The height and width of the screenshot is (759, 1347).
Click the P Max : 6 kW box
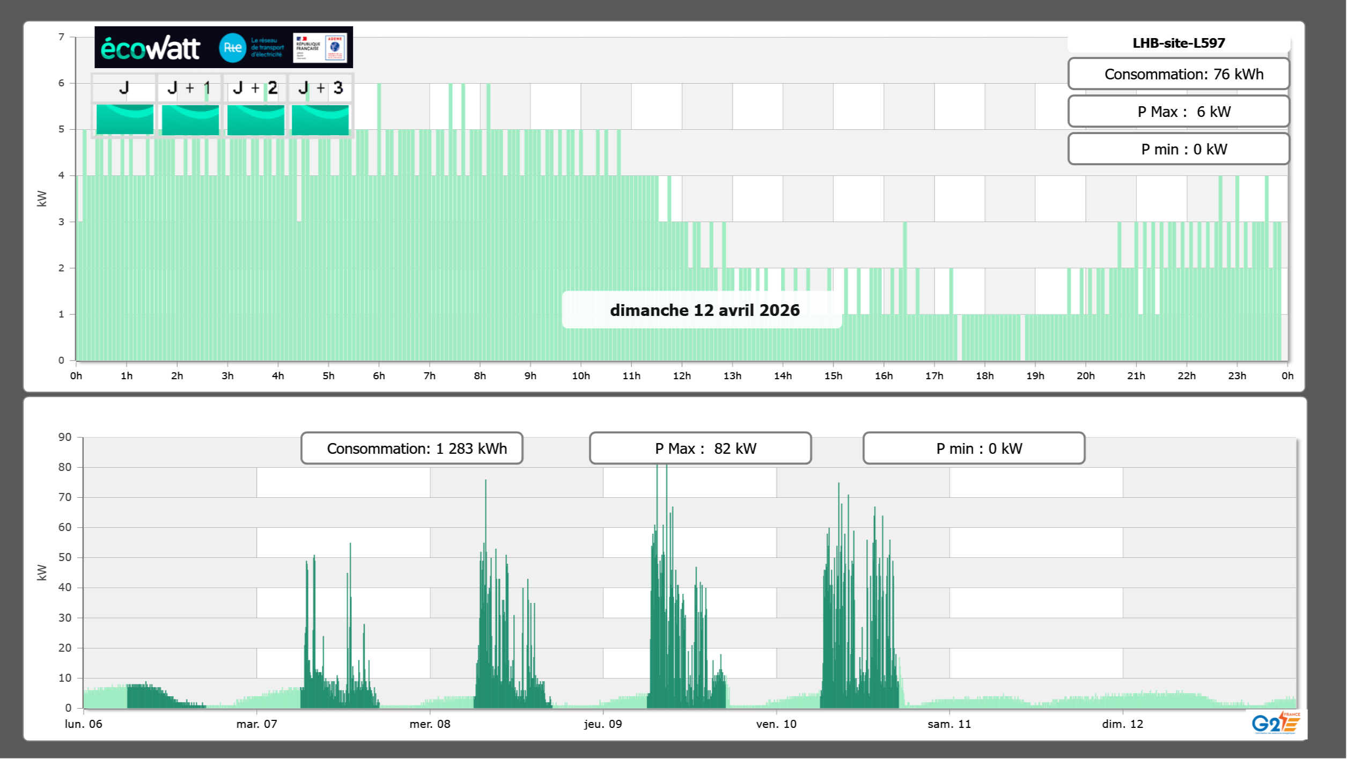pos(1178,112)
